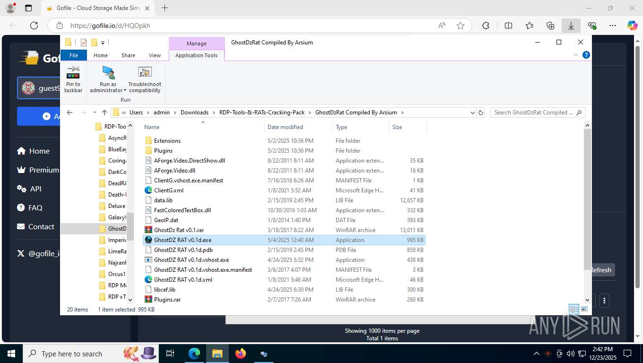Select GhostDZ RAT v0.1d.vshost.exe icon
643x363 pixels.
[x=148, y=260]
